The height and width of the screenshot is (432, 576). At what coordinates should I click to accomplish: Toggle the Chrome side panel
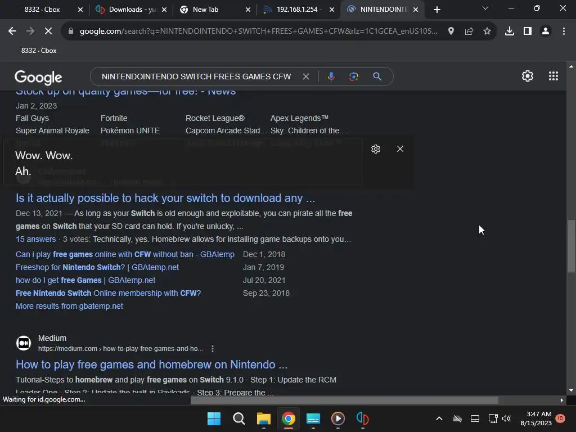(x=528, y=31)
